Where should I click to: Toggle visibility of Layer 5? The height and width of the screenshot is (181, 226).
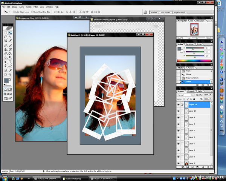point(179,144)
